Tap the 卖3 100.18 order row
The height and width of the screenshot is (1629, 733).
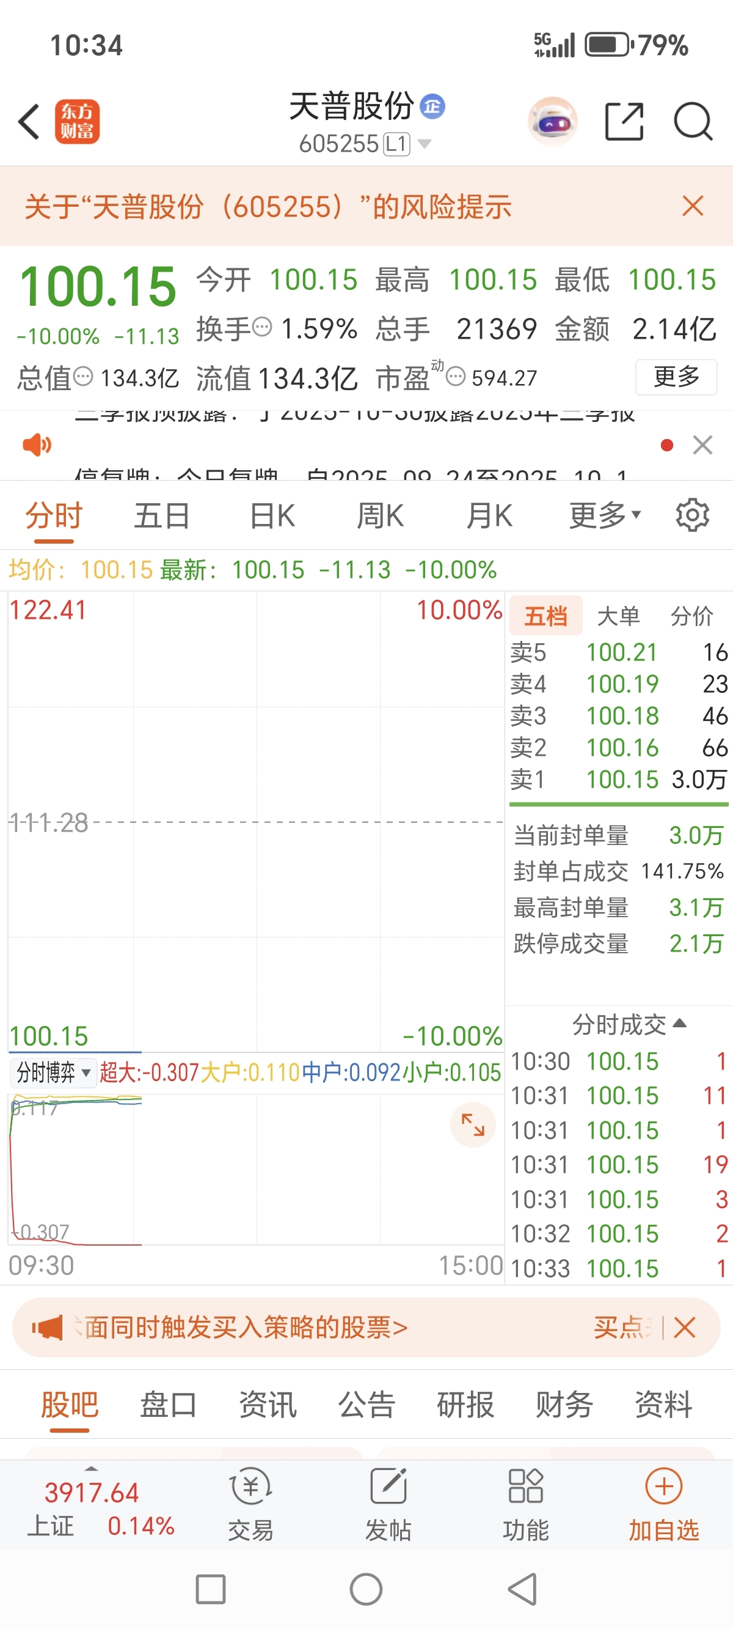619,716
